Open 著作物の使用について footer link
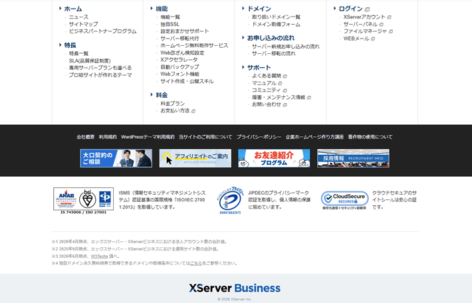 click(370, 137)
